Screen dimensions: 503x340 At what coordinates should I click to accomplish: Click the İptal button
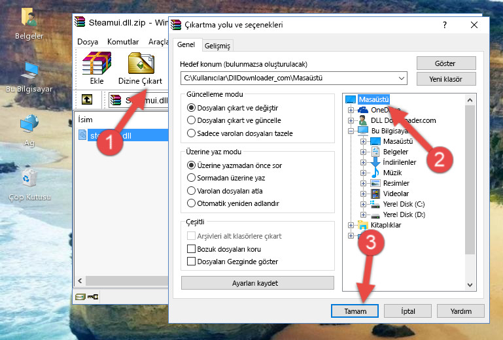click(x=408, y=311)
